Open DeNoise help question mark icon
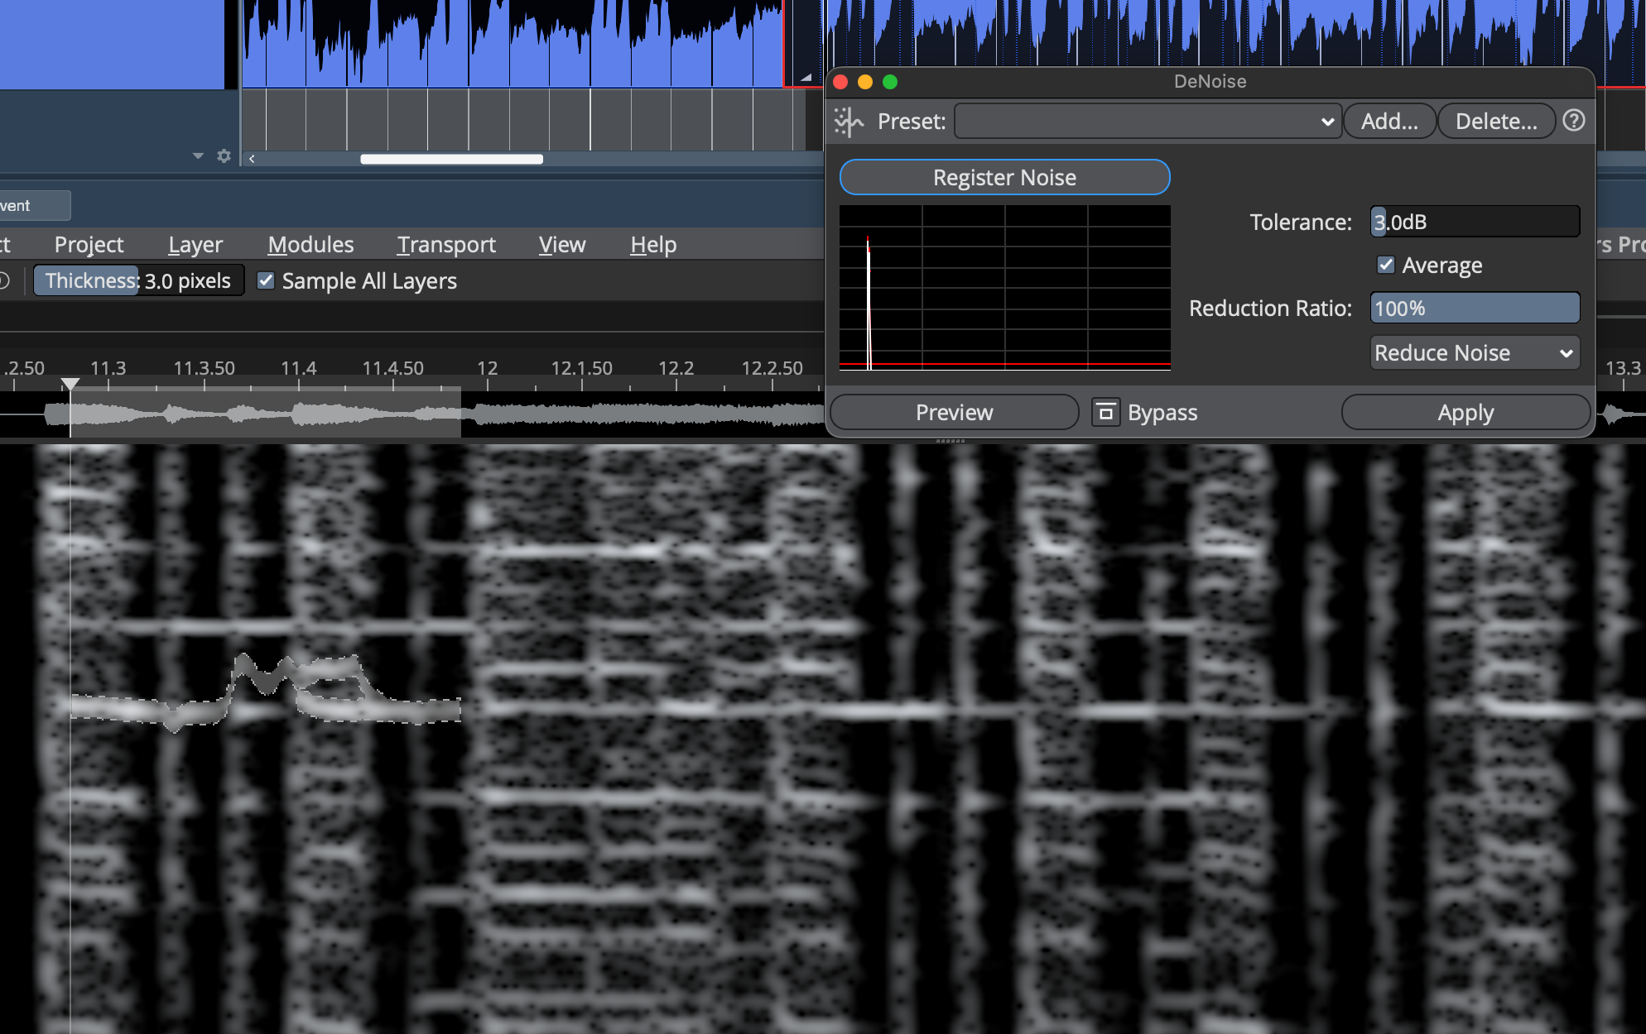 pyautogui.click(x=1574, y=121)
